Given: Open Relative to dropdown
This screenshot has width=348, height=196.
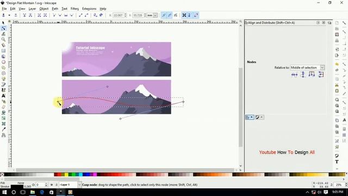Looking at the screenshot, I should pyautogui.click(x=307, y=68).
